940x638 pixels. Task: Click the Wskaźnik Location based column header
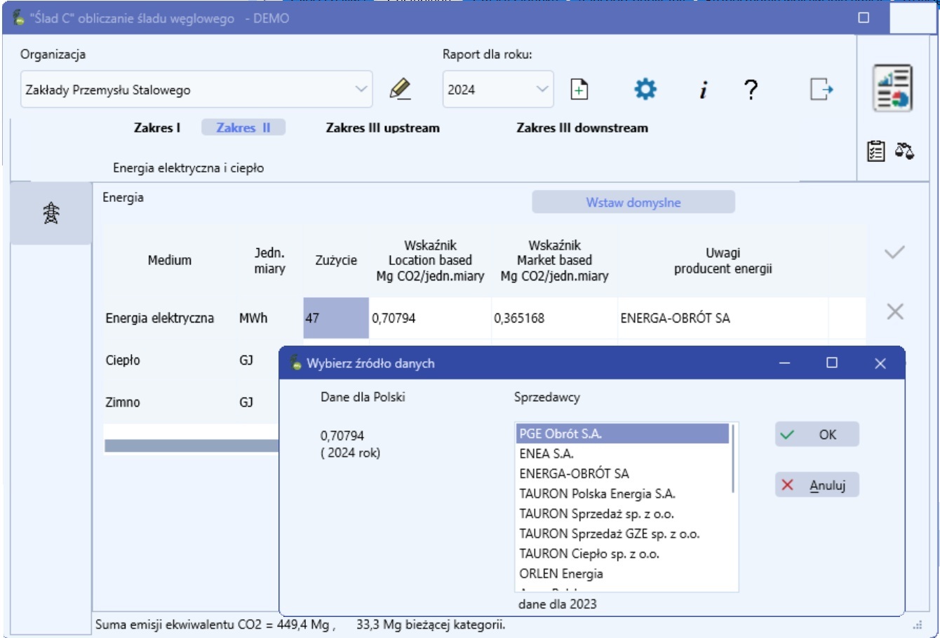pyautogui.click(x=430, y=260)
